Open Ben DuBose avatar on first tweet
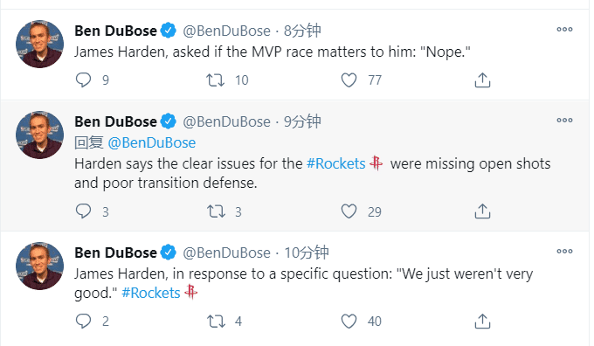 pyautogui.click(x=40, y=44)
